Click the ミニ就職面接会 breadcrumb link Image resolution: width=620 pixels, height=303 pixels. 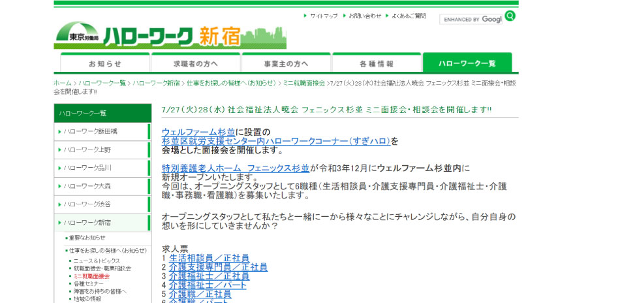click(x=303, y=83)
